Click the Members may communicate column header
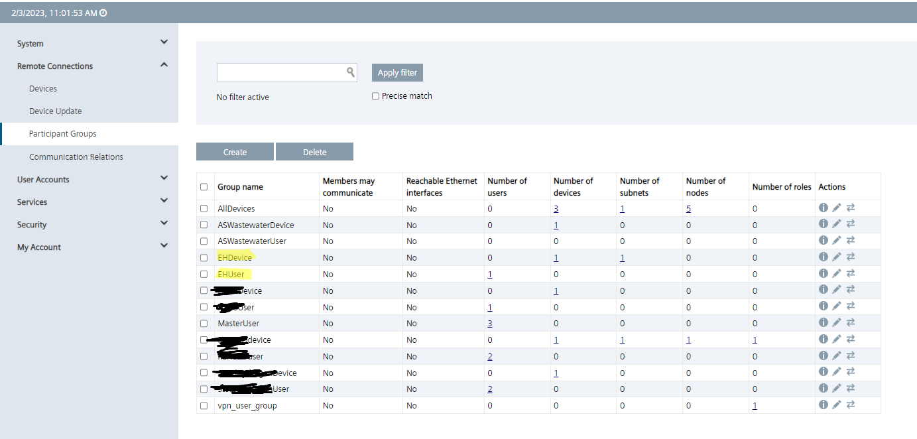The image size is (917, 439). point(349,187)
